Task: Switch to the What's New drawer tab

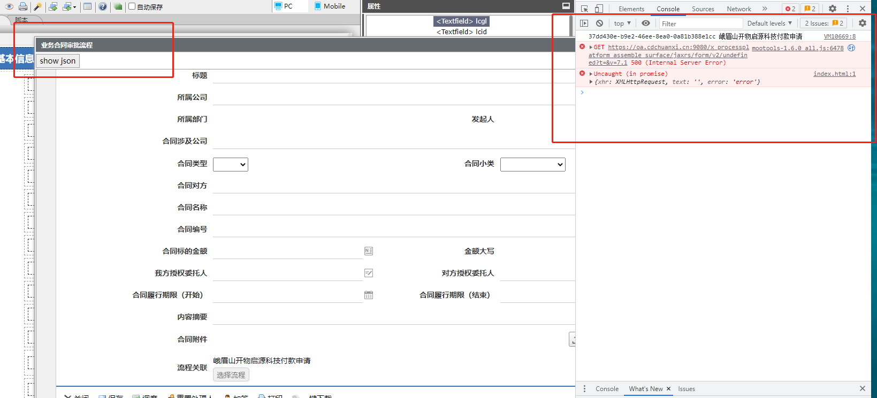Action: (x=646, y=389)
